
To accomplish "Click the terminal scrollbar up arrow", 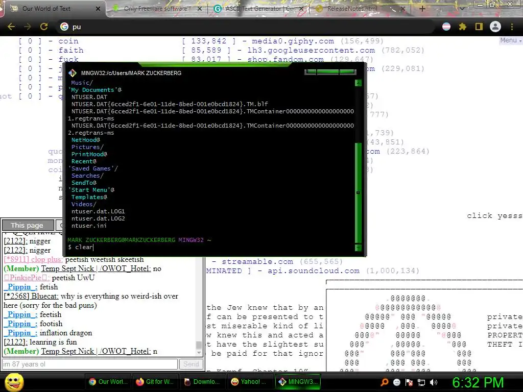I will click(358, 83).
